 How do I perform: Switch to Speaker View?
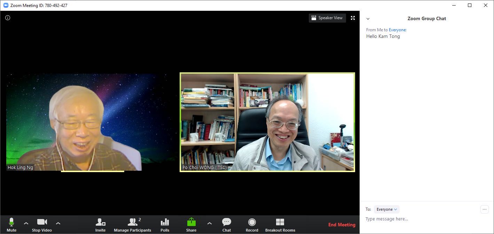pyautogui.click(x=327, y=18)
